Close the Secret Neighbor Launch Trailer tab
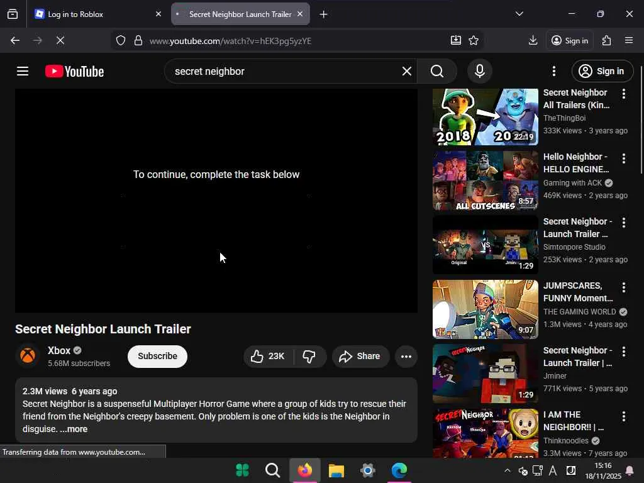This screenshot has height=483, width=644. click(300, 14)
